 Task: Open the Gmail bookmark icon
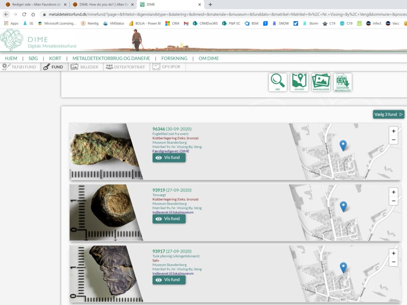[186, 23]
